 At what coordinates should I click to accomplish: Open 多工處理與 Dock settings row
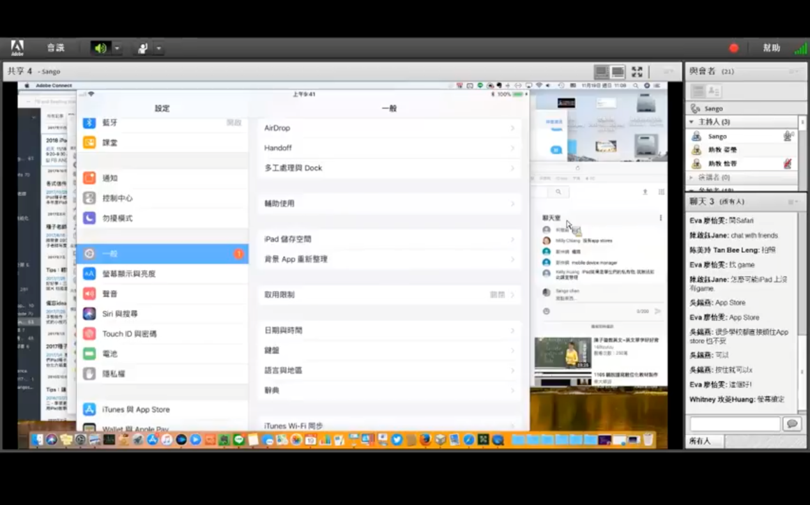389,168
